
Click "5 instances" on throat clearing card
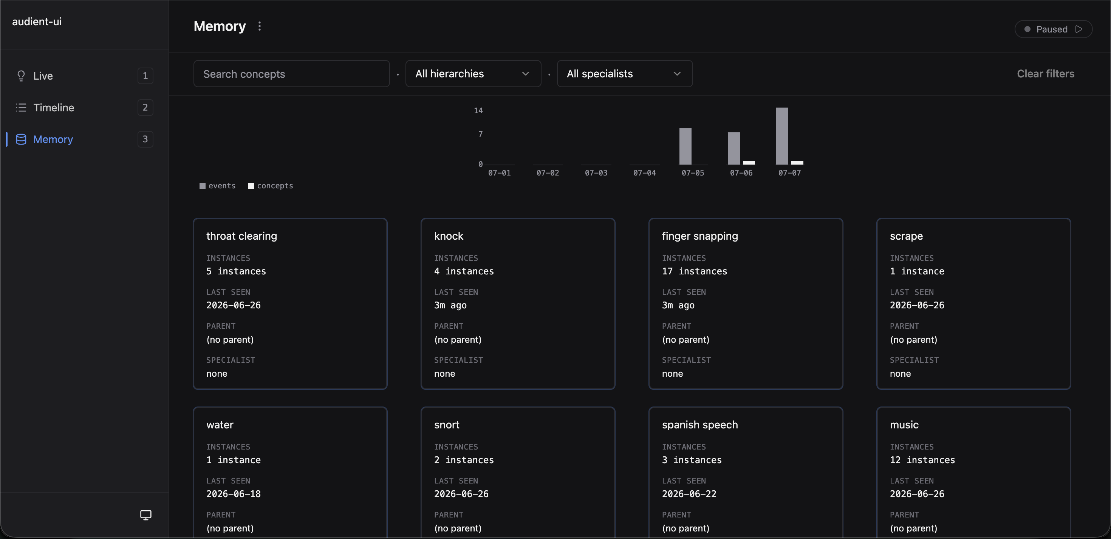pos(236,271)
